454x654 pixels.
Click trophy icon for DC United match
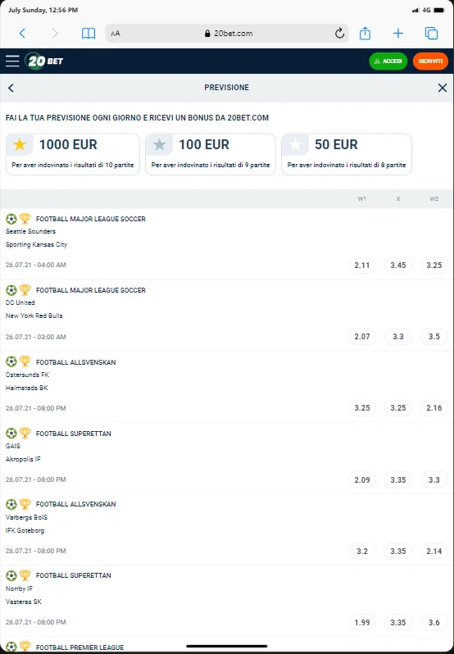25,290
